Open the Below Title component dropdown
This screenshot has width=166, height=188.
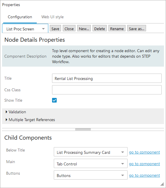(91, 152)
